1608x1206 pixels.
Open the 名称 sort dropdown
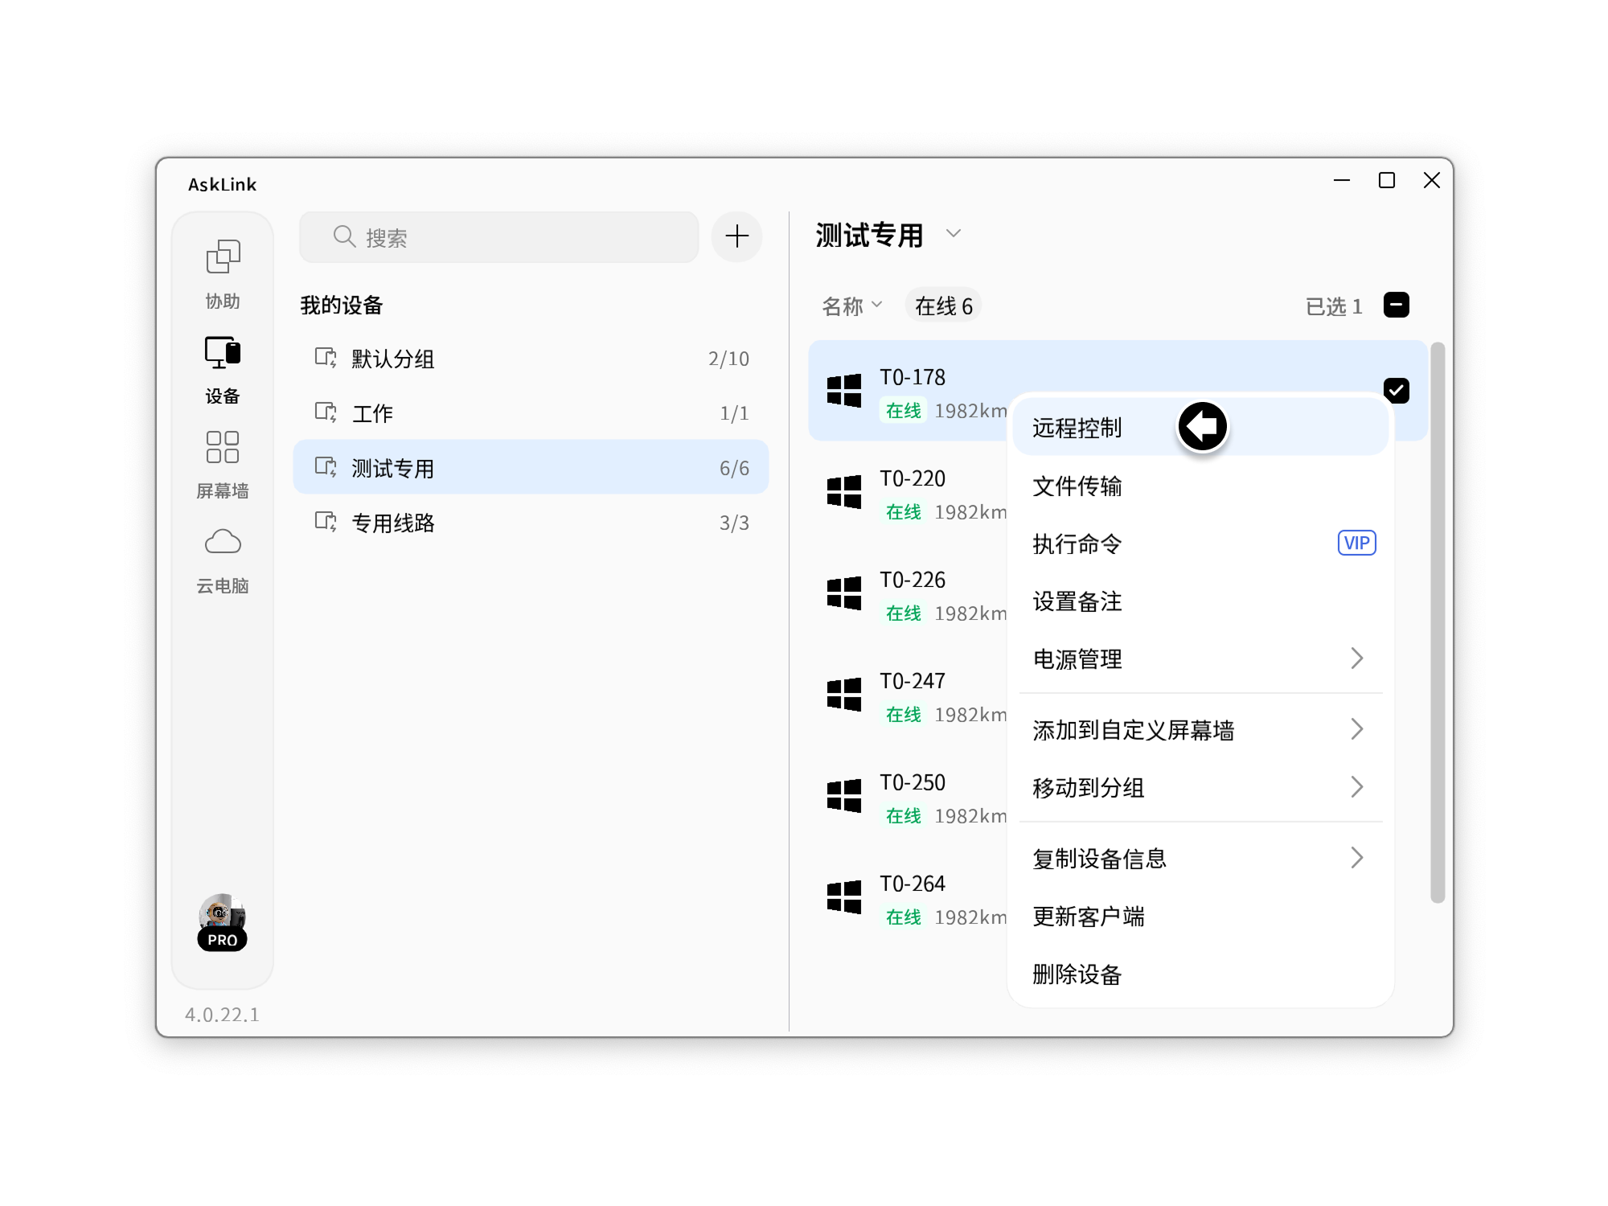tap(851, 304)
